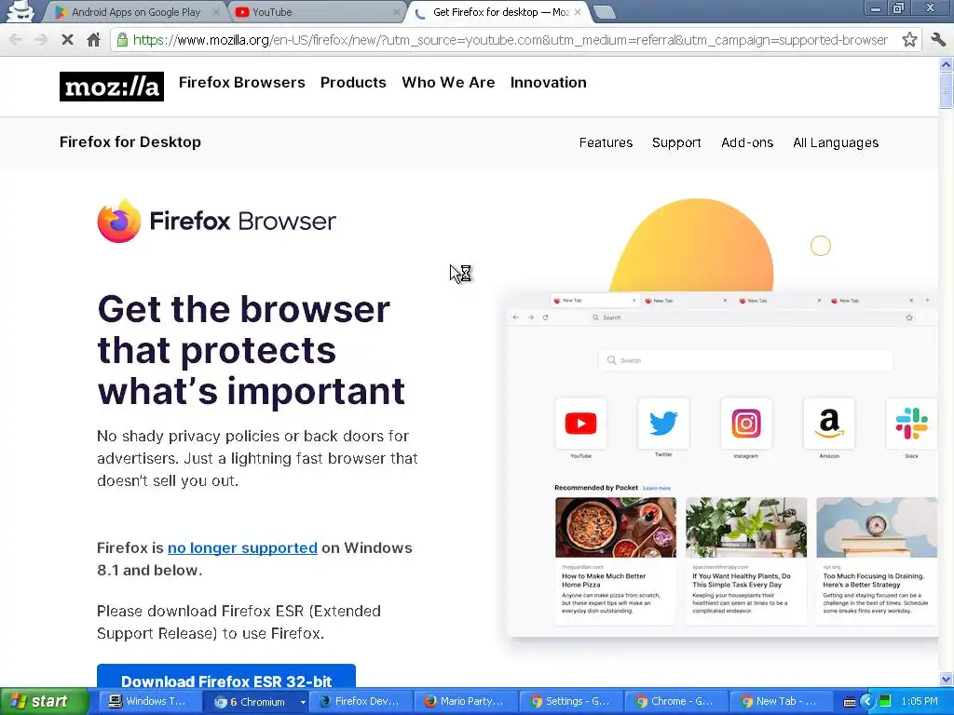
Task: Close the YouTube tab
Action: click(397, 12)
